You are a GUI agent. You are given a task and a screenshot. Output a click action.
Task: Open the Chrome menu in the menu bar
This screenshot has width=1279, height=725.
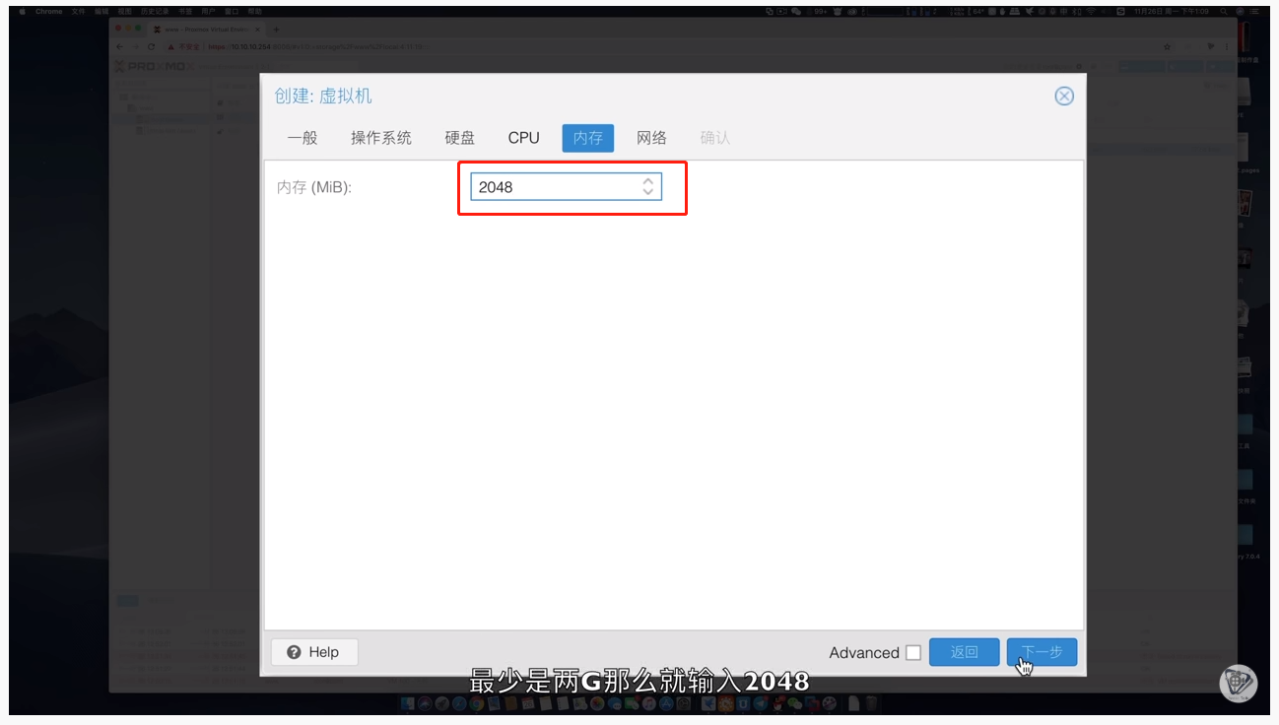(48, 12)
